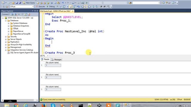Click the Open File folder icon
The image size is (191, 107).
click(13, 3)
